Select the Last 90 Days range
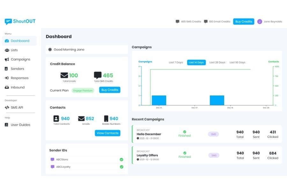Viewport: 287px width, 191px height. pyautogui.click(x=237, y=62)
